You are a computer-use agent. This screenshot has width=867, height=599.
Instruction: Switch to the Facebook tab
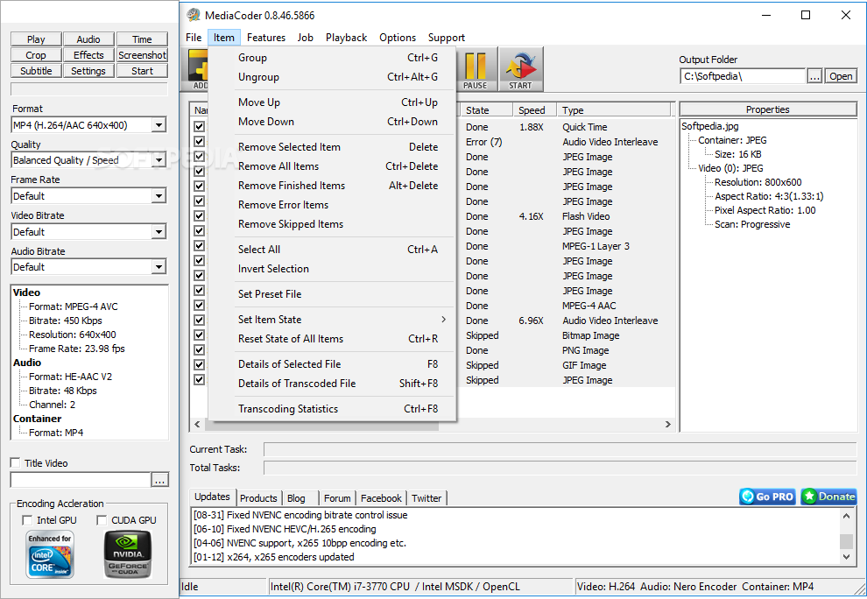click(381, 497)
